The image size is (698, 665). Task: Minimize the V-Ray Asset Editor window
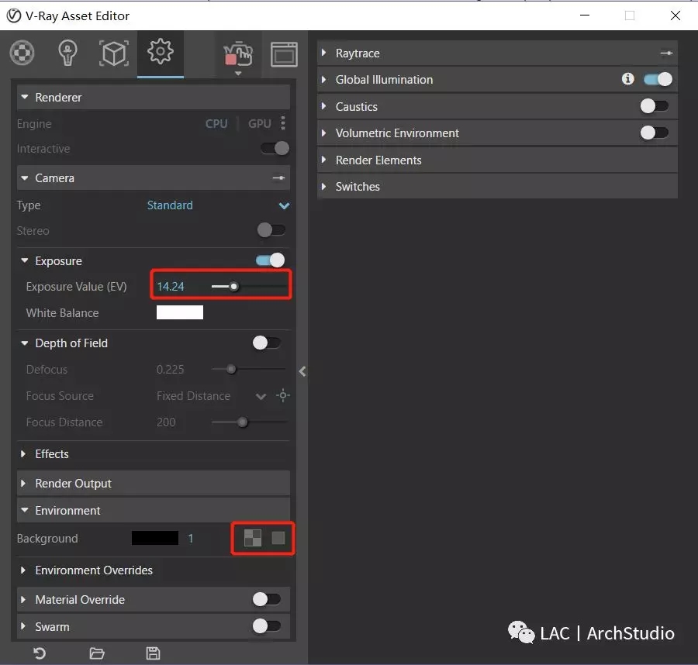pyautogui.click(x=585, y=16)
